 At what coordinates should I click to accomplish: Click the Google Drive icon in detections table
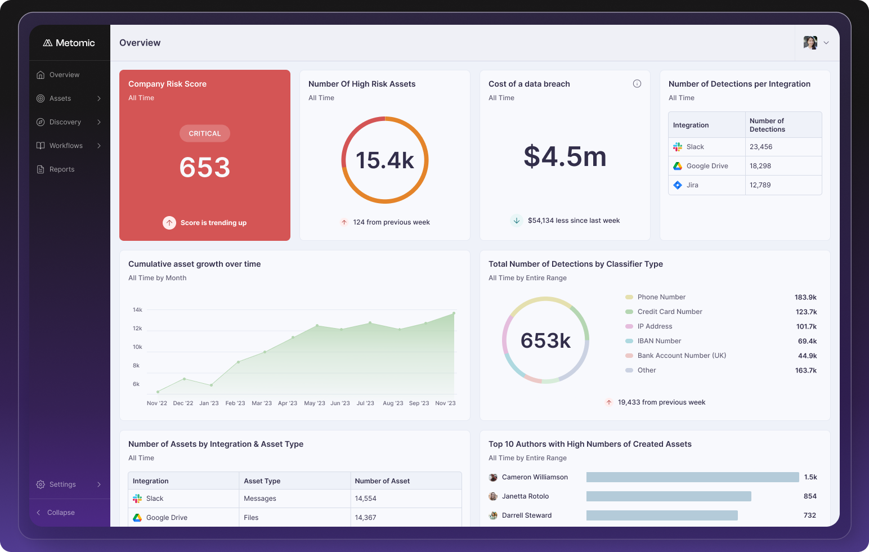click(x=678, y=166)
